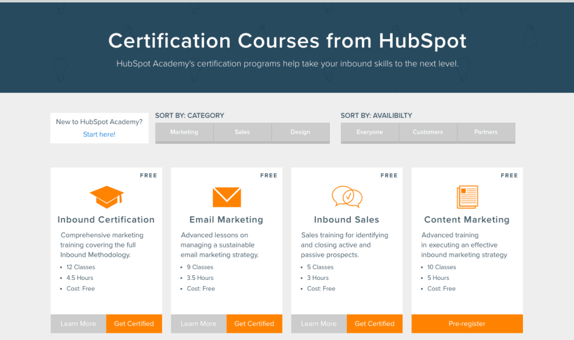Filter courses by Marketing category
The width and height of the screenshot is (574, 340).
pyautogui.click(x=184, y=132)
